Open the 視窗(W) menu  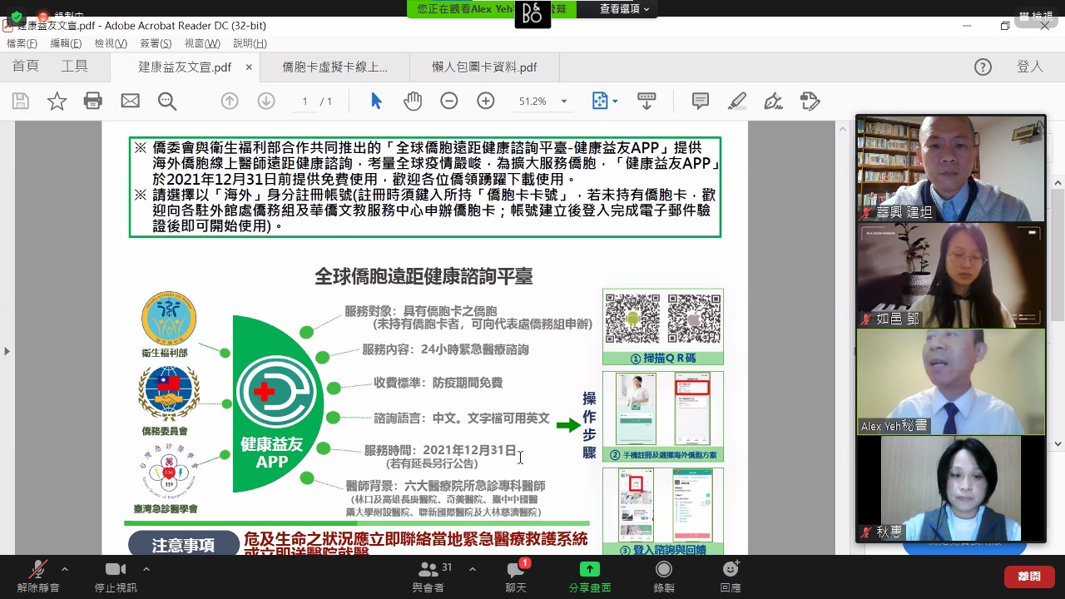coord(202,43)
